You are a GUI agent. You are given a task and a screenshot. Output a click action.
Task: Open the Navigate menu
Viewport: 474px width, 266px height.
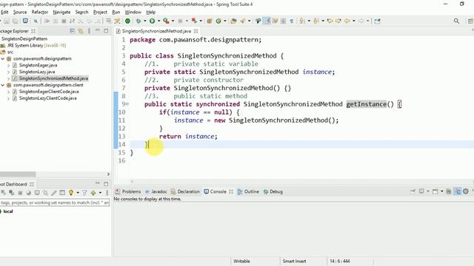point(61,12)
